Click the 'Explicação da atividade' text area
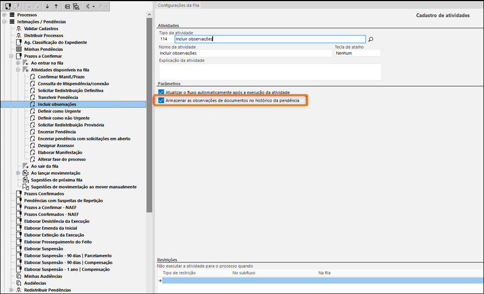This screenshot has width=484, height=294. (269, 71)
